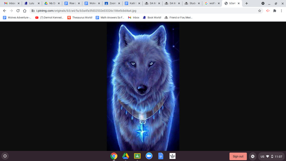The height and width of the screenshot is (161, 286).
Task: Open the Inbox bookmark in bookmarks bar
Action: click(134, 18)
